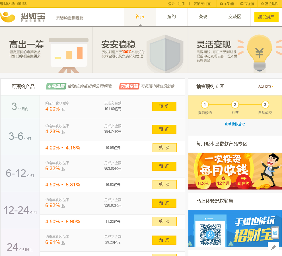Image resolution: width=282 pixels, height=256 pixels.
Task: Select step 1 提前预约 circle
Action: pos(205,105)
